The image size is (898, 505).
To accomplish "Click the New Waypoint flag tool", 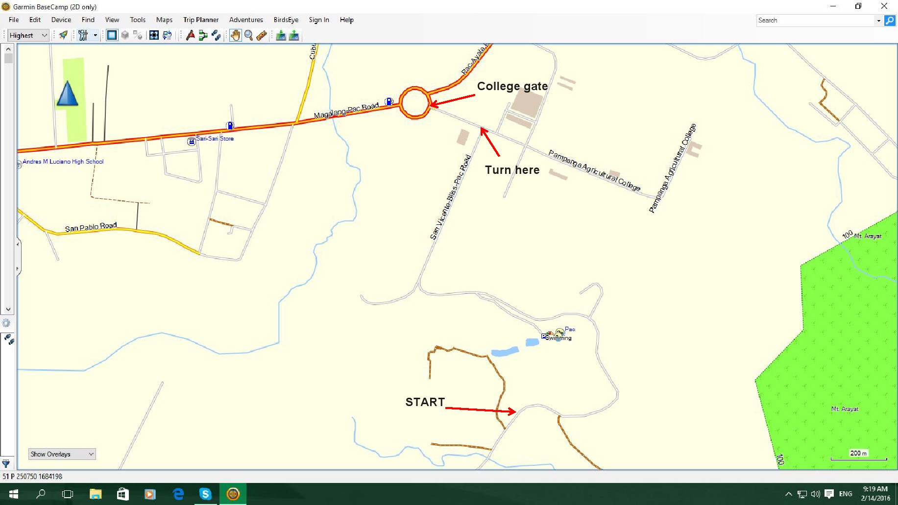I will coord(190,35).
